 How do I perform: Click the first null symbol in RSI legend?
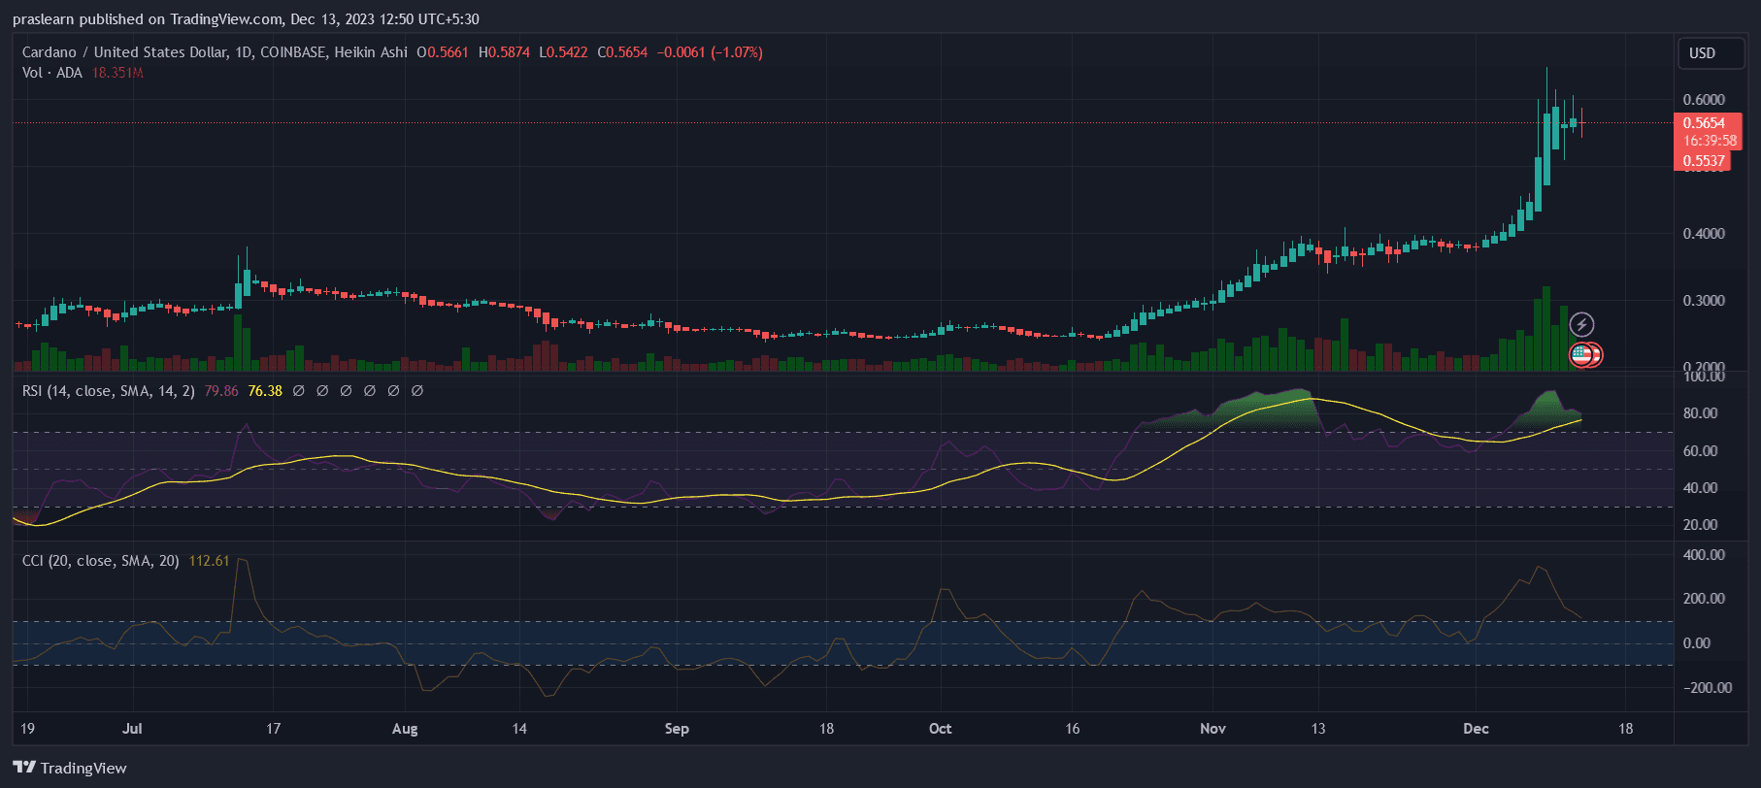299,391
